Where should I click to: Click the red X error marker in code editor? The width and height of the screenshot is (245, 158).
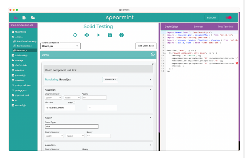tap(237, 63)
